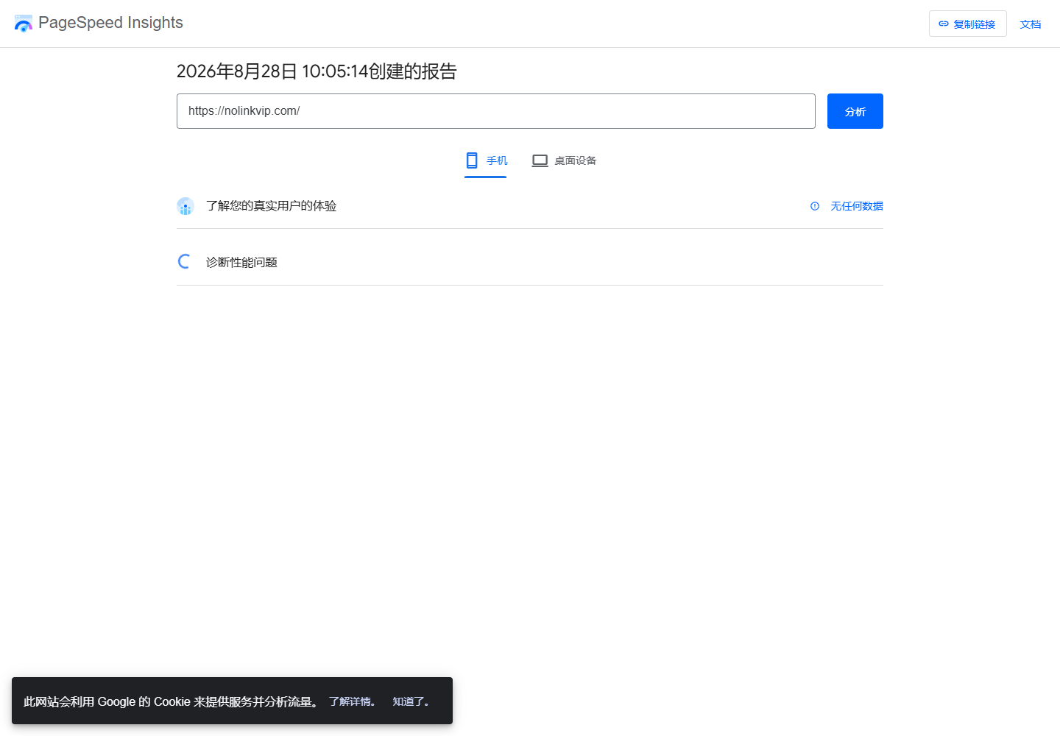The width and height of the screenshot is (1060, 736).
Task: Click the 复制链接 copy link button
Action: pyautogui.click(x=967, y=24)
